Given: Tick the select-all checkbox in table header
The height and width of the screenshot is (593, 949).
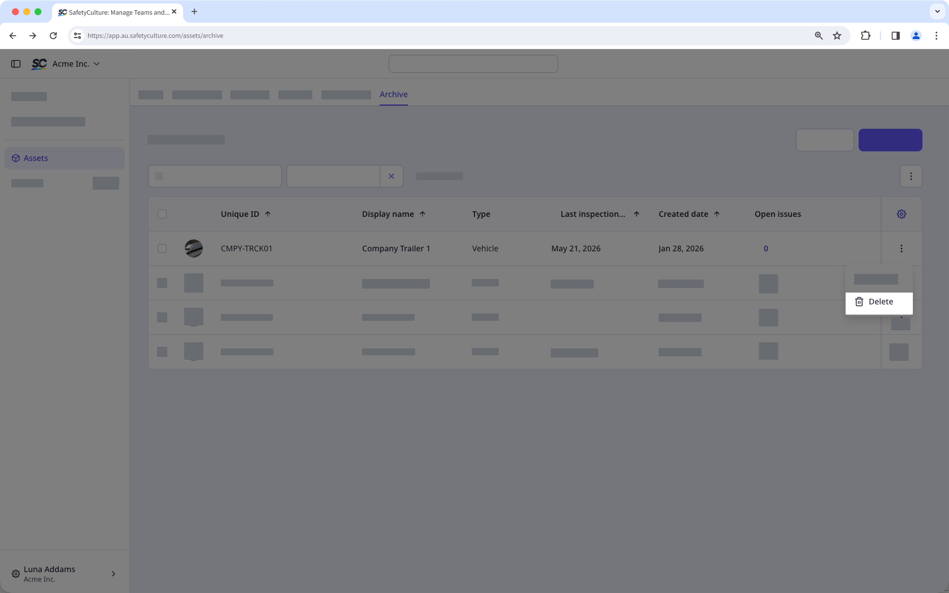Looking at the screenshot, I should 162,214.
